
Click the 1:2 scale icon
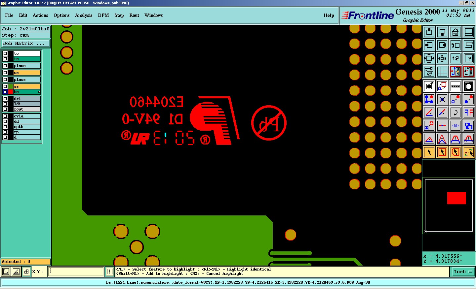tap(456, 58)
